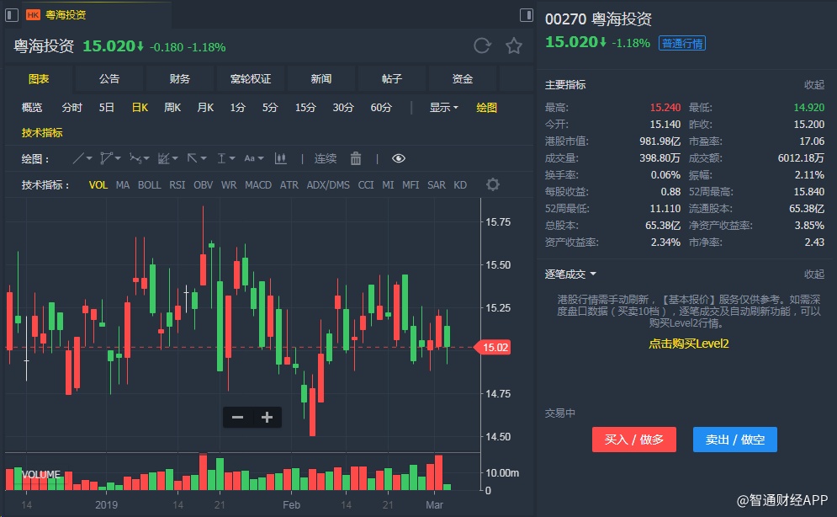Click the 买入 / 做多 buy button
This screenshot has height=517, width=837.
coord(634,439)
